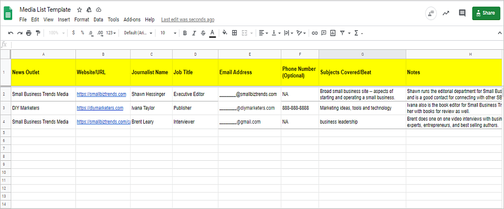This screenshot has height=209, width=504.
Task: Select the 'business leadership' cell
Action: click(x=362, y=122)
